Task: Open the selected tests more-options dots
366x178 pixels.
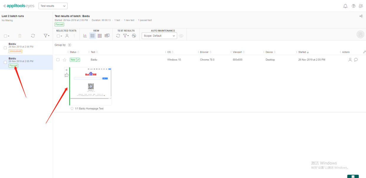Action: click(74, 36)
